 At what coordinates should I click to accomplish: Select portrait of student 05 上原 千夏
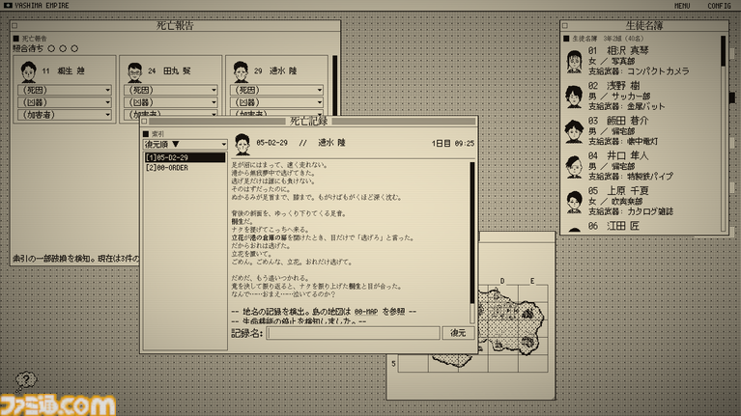point(574,202)
